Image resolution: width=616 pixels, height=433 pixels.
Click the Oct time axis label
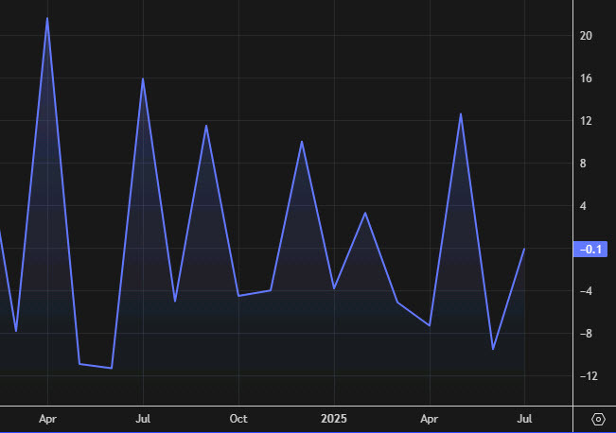(x=238, y=418)
